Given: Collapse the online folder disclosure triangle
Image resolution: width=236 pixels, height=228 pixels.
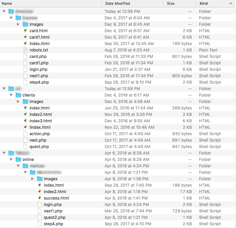Looking at the screenshot, I should [x=11, y=160].
